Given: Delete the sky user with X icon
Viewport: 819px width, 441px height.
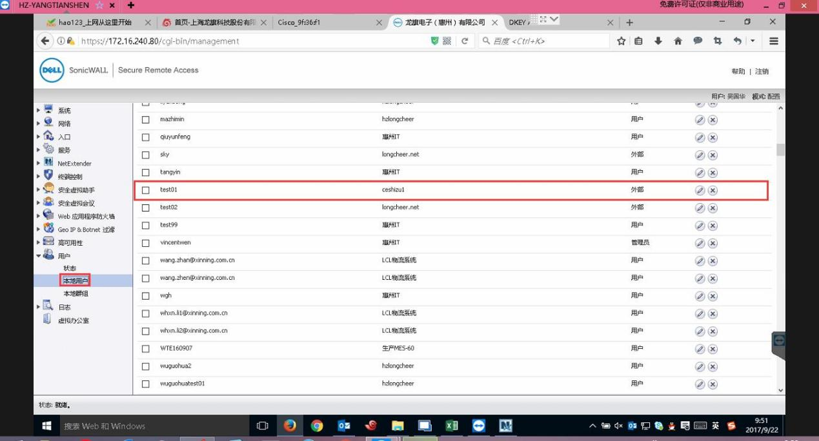Looking at the screenshot, I should (x=713, y=155).
